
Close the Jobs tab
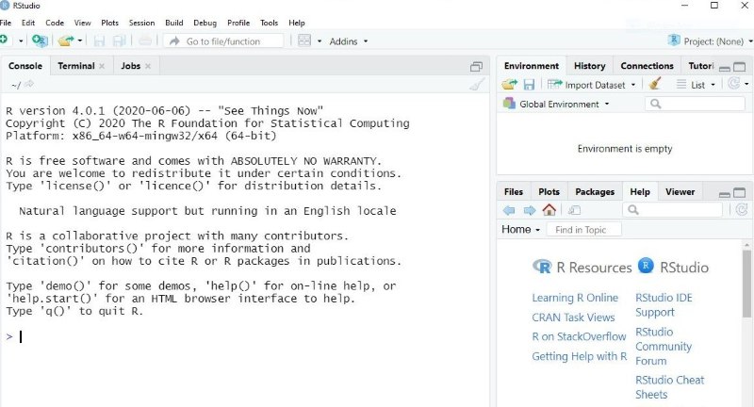click(x=148, y=66)
